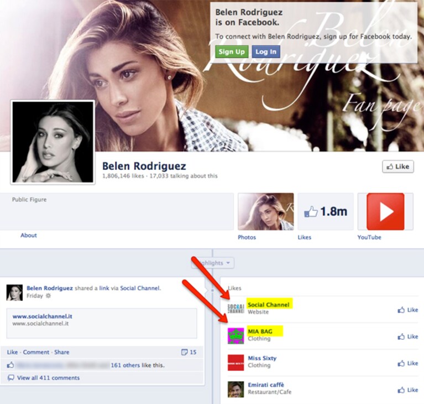Like the Social Channel page
This screenshot has width=424, height=404.
click(x=408, y=310)
